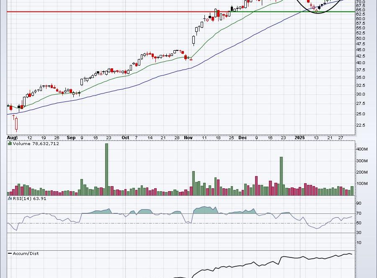Viewport: 377px width, 278px height.
Task: Click the '100M' volume axis label
Action: pos(362,184)
